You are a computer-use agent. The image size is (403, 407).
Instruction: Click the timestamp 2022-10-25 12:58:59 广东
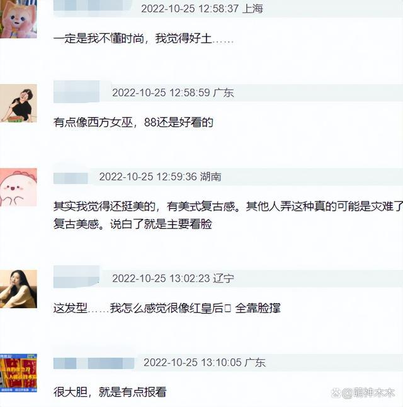click(x=173, y=92)
